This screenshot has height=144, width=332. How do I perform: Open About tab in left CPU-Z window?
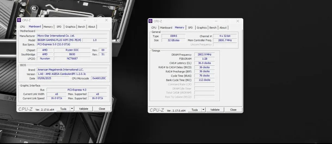point(92,27)
